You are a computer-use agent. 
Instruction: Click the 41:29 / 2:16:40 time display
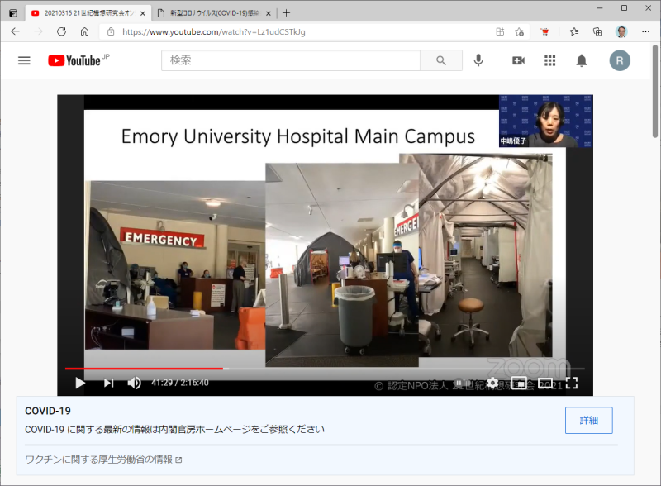[x=180, y=383]
